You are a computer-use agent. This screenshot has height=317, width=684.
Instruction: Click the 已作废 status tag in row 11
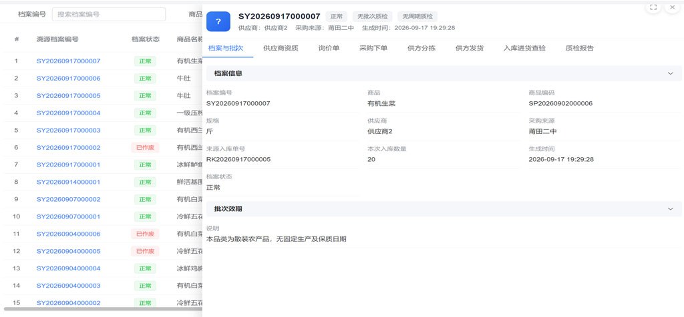click(145, 234)
